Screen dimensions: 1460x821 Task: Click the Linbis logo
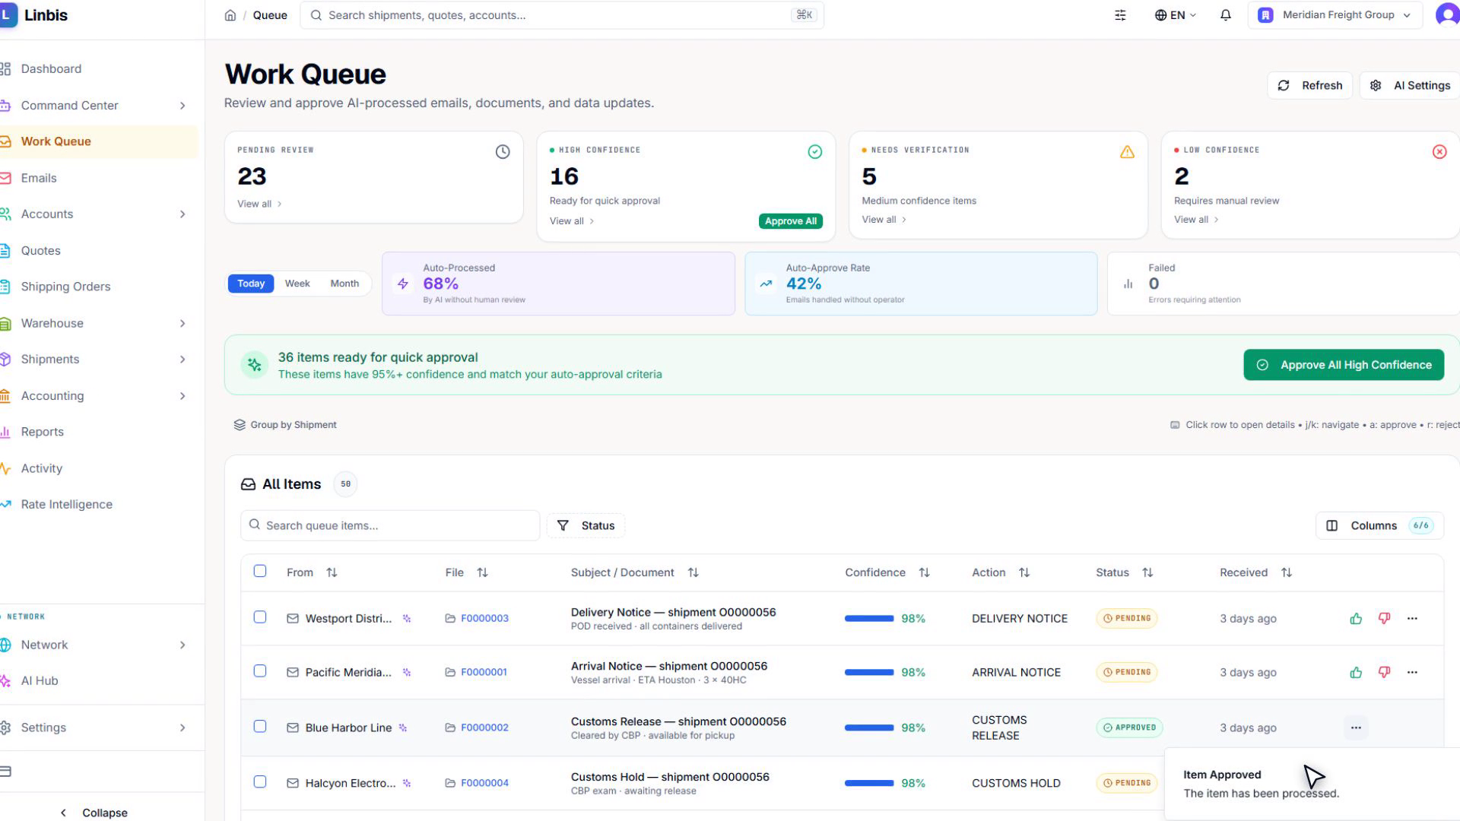[34, 15]
